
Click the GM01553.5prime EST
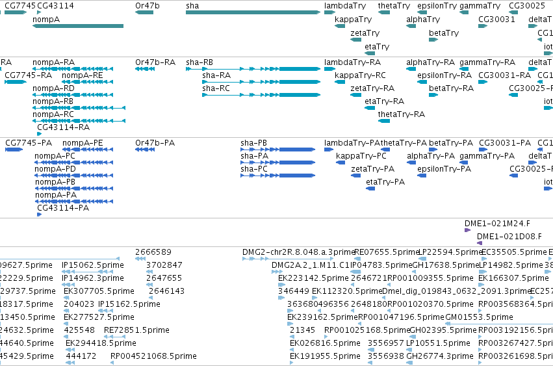click(499, 324)
